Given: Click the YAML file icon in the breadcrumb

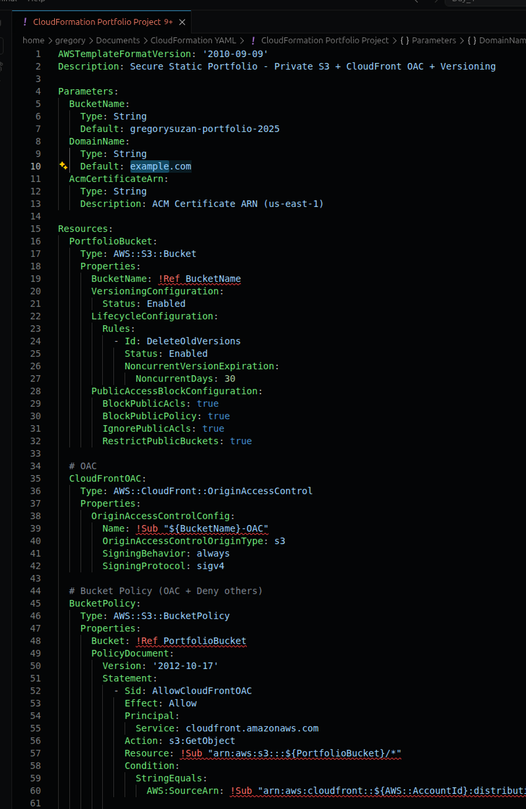Looking at the screenshot, I should (253, 40).
